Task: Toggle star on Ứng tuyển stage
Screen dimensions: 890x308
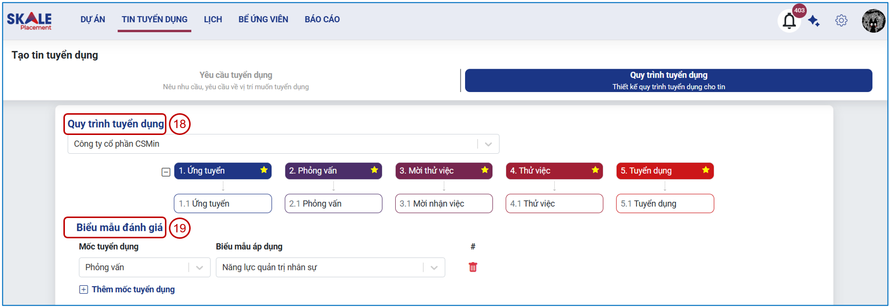Action: point(264,170)
